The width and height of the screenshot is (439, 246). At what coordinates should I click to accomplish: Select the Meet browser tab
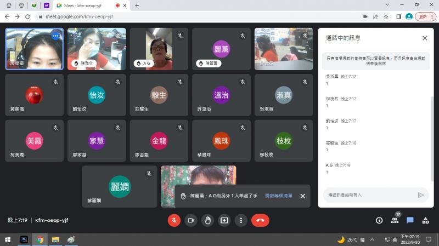click(x=82, y=5)
